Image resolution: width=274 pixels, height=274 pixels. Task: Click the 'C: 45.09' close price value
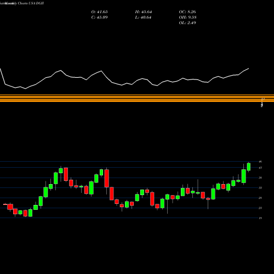[x=99, y=18]
